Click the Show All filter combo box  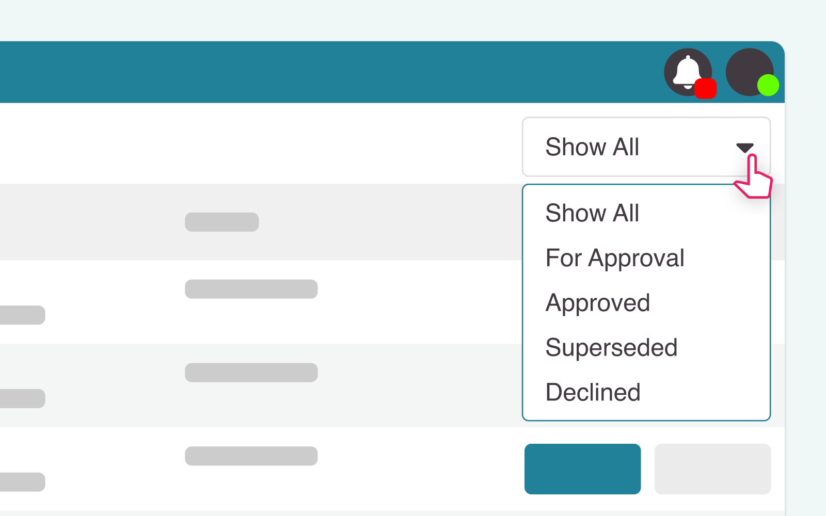(x=646, y=147)
